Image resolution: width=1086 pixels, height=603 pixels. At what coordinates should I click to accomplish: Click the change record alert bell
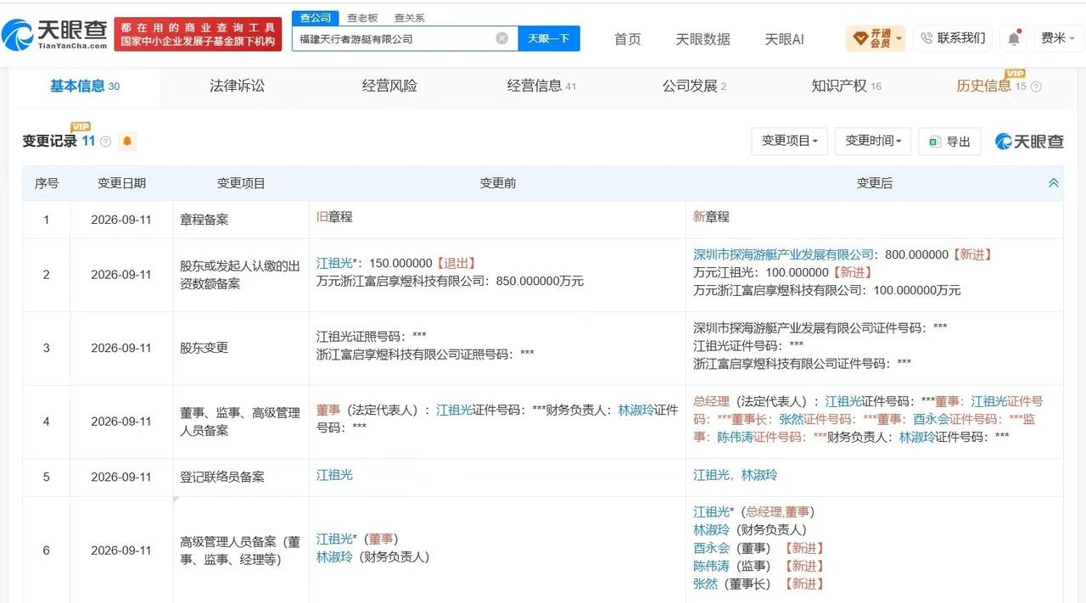click(127, 141)
